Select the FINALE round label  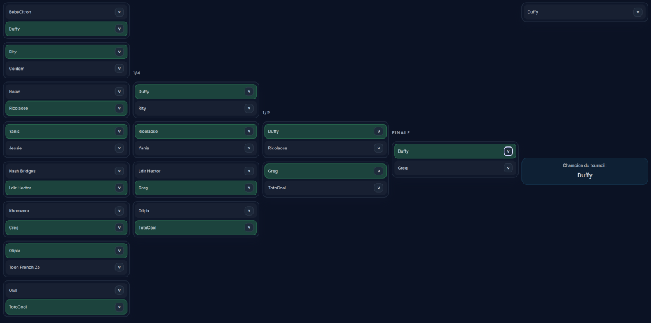tap(401, 133)
